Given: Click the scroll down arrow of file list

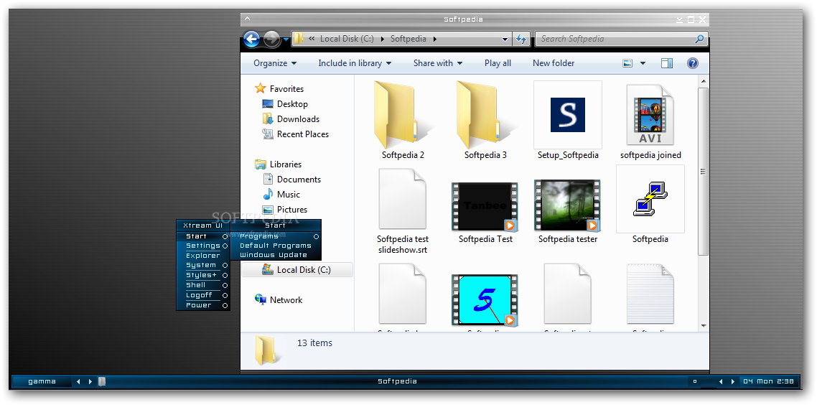Looking at the screenshot, I should point(704,326).
